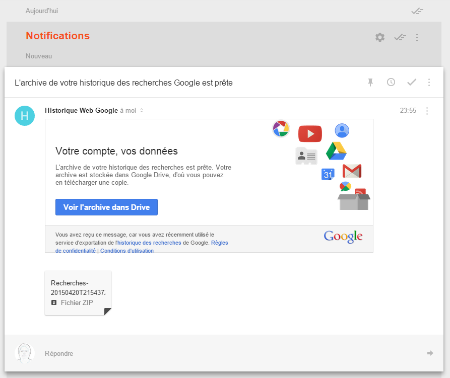This screenshot has height=378, width=450.
Task: Open Notifications bundle more options menu
Action: click(417, 37)
